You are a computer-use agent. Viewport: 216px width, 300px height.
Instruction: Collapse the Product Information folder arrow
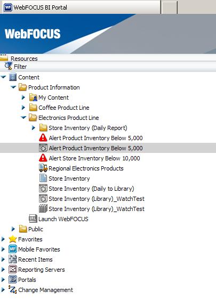point(13,87)
